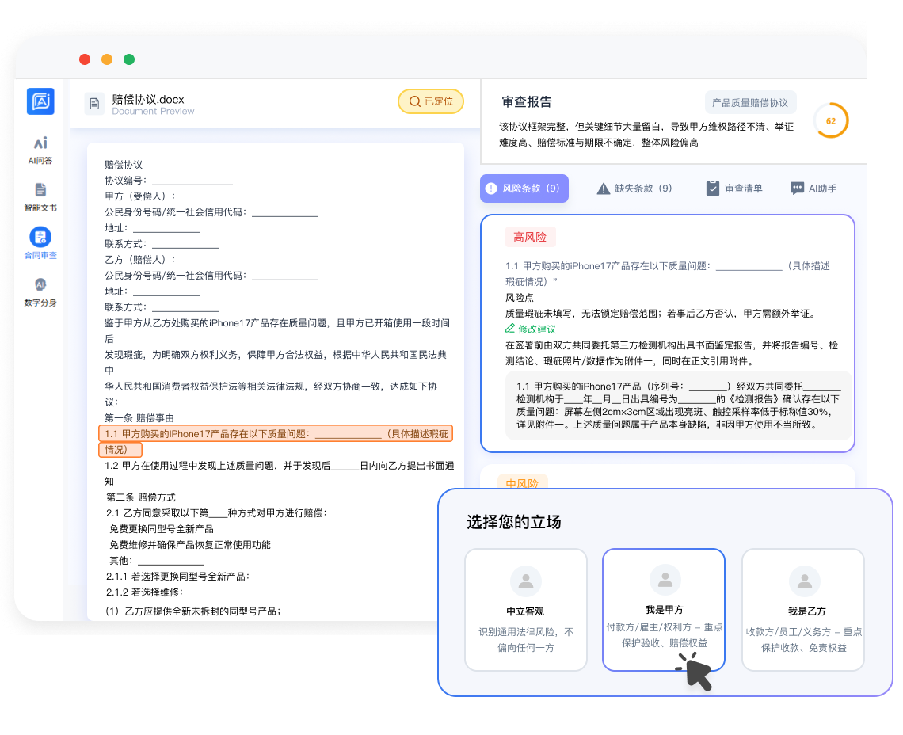Image resolution: width=903 pixels, height=735 pixels.
Task: Click the document file icon beside 赔偿协议.docx
Action: (x=95, y=104)
